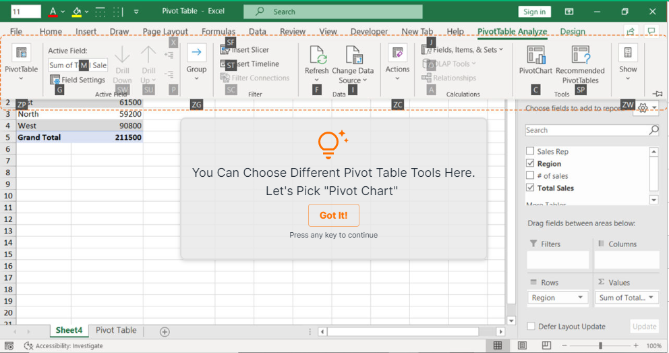Click the field list Search box
669x353 pixels.
[592, 130]
